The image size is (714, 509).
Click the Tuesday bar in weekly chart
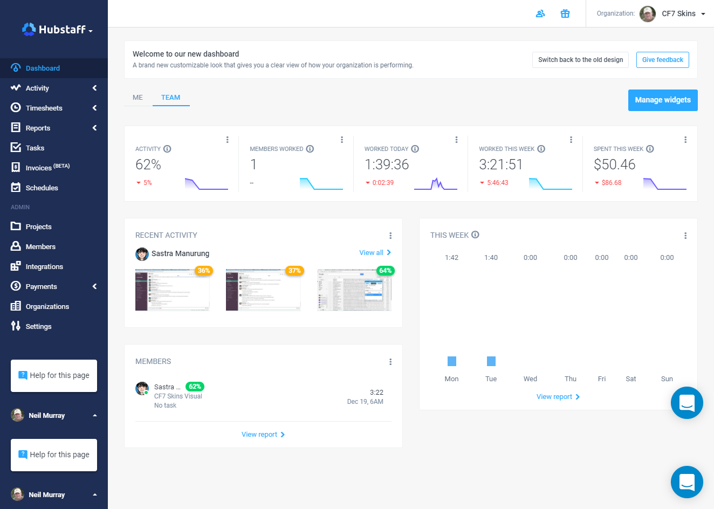pyautogui.click(x=491, y=361)
